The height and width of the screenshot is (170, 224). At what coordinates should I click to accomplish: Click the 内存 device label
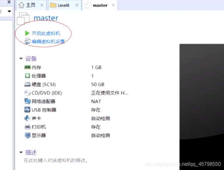pos(36,67)
